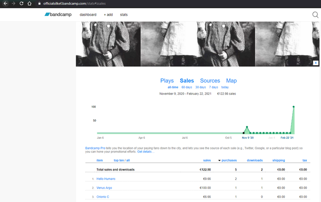The width and height of the screenshot is (321, 202).
Task: Click the 'Total sales and downloads' row label
Action: click(115, 169)
